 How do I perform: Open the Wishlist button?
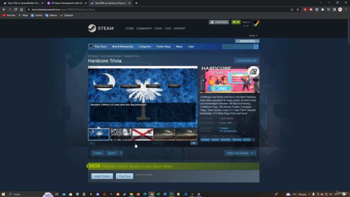point(247,41)
